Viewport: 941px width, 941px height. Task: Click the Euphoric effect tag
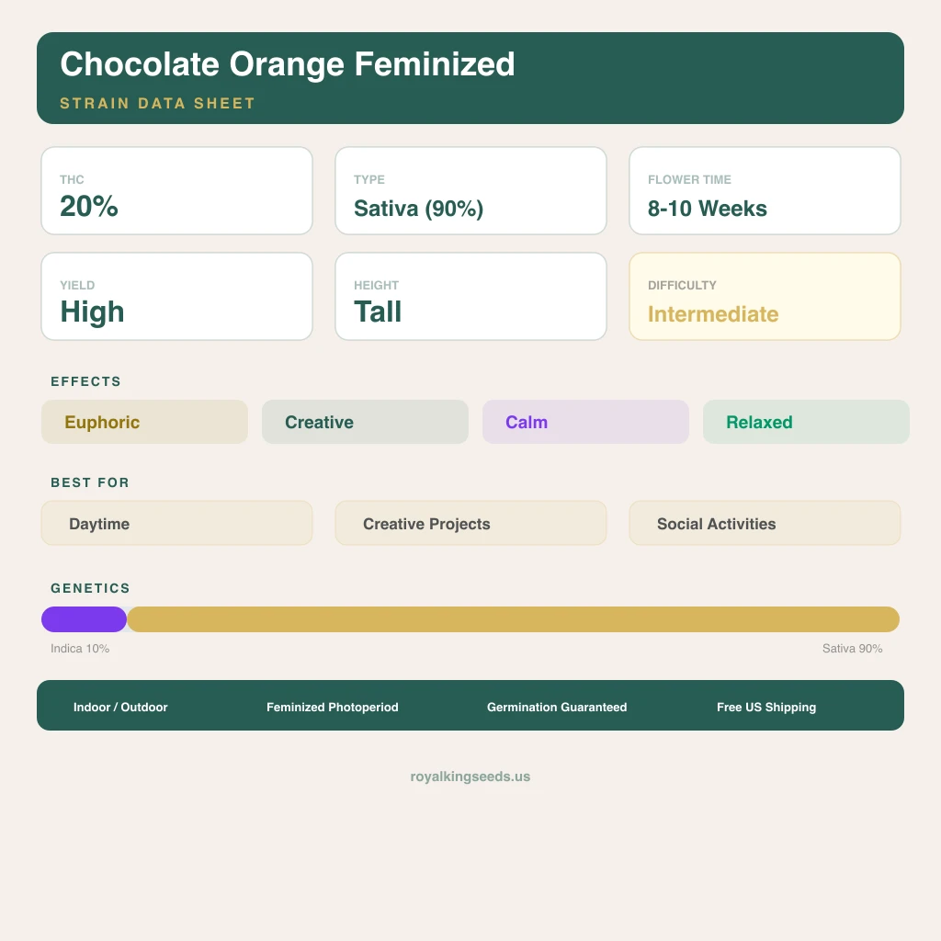pos(144,422)
